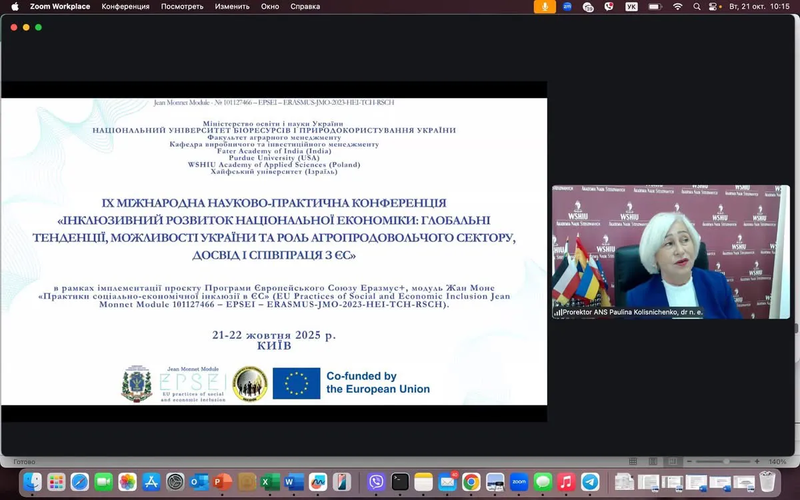Switch the УК keyboard input source
The width and height of the screenshot is (800, 500).
click(x=631, y=7)
